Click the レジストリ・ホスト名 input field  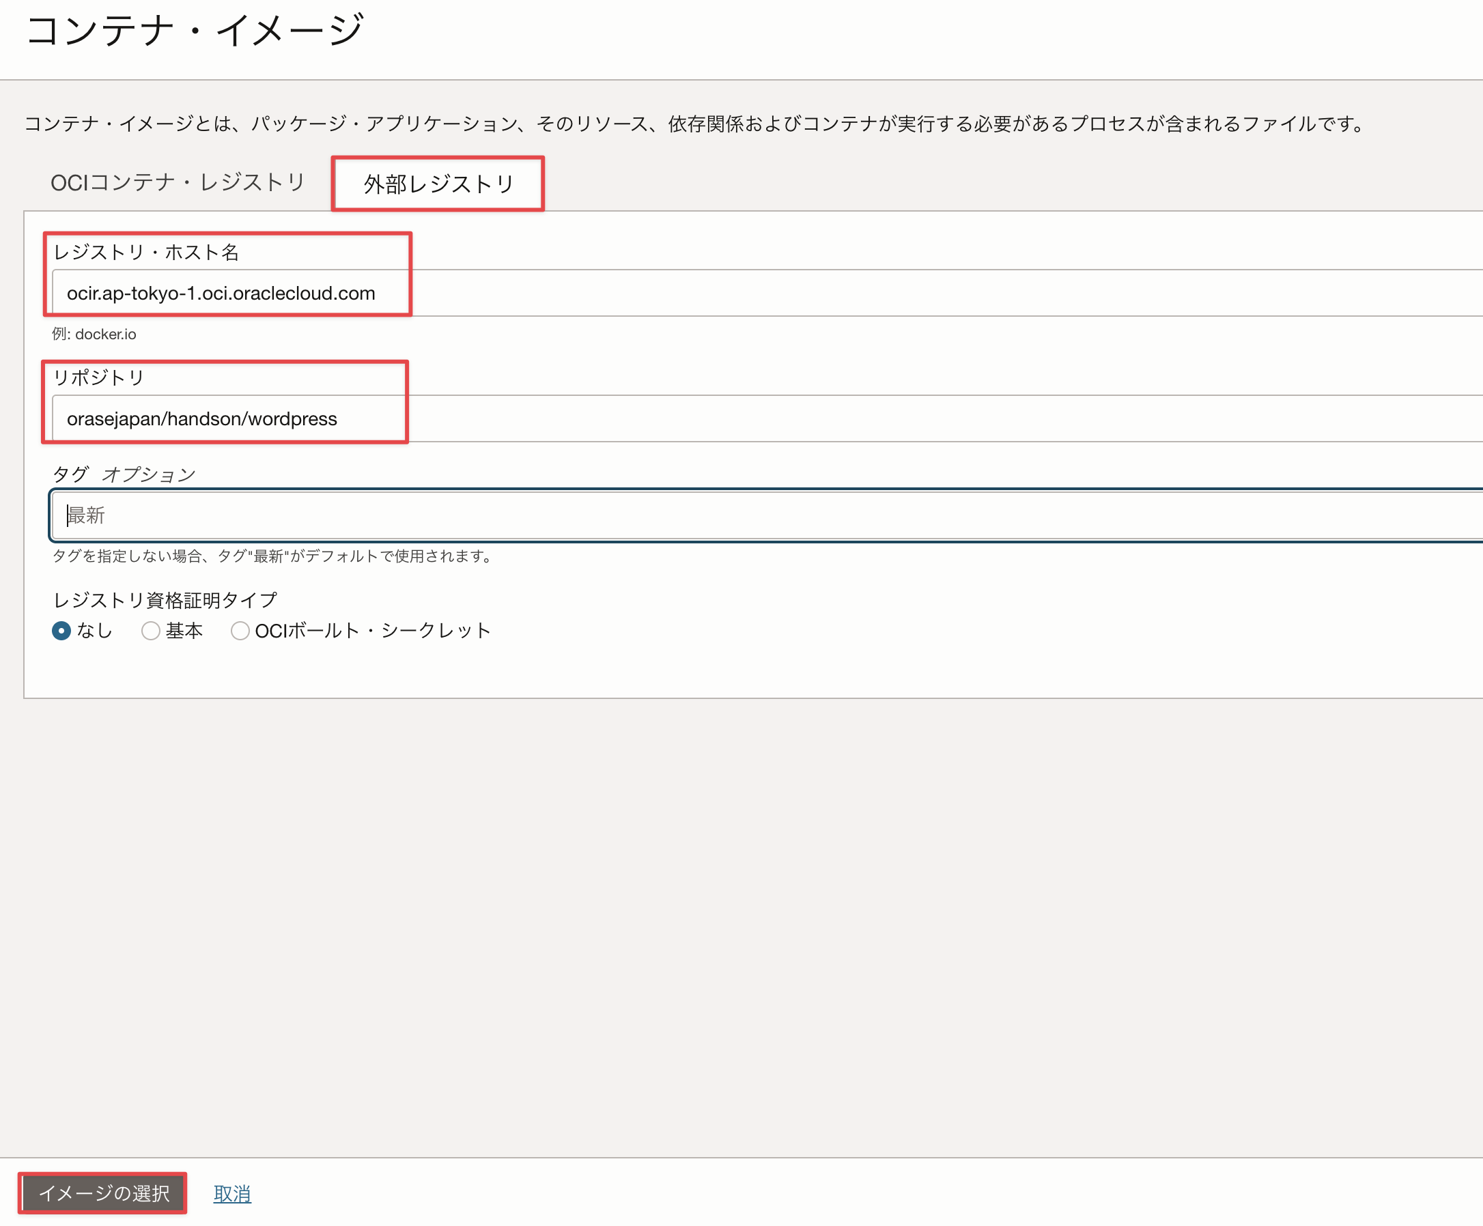click(706, 293)
